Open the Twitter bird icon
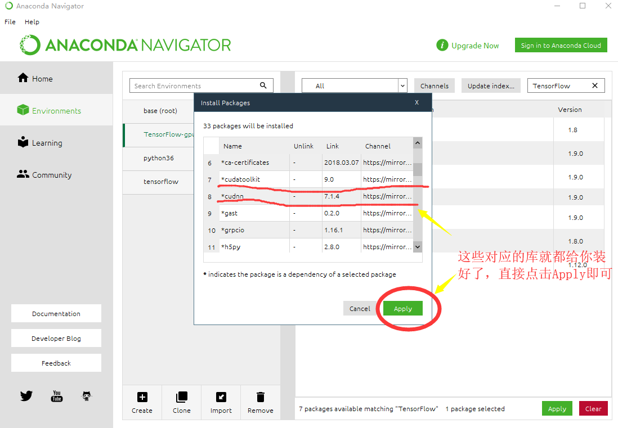 (26, 396)
